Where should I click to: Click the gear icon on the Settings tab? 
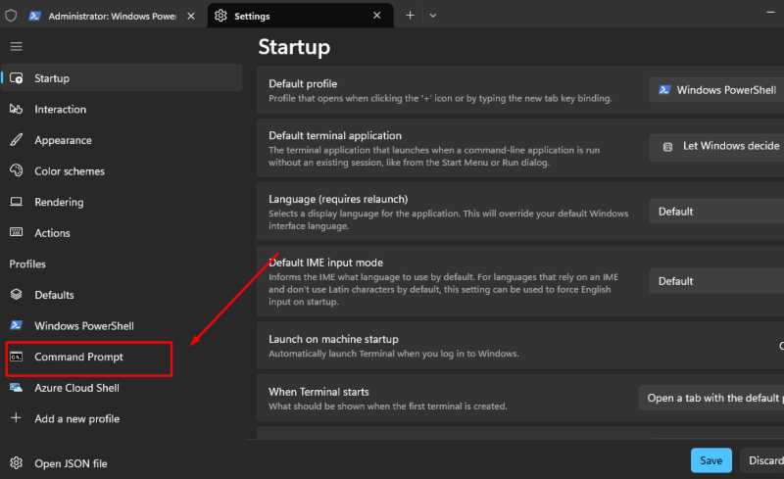point(220,16)
